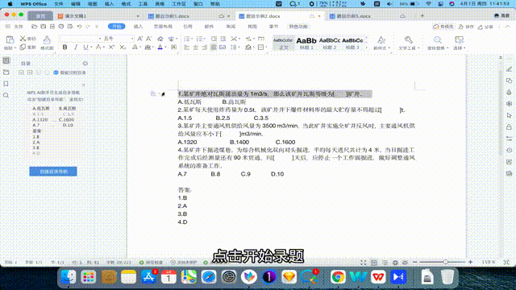Screen dimensions: 516x290
Task: Increase font size with larger A icon
Action: [139, 39]
